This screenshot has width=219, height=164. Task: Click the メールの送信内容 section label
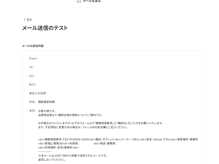[x=33, y=46]
